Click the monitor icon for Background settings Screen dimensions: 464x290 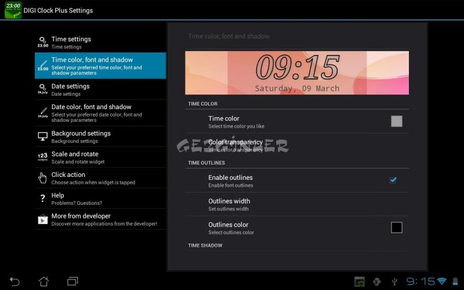[x=42, y=136]
